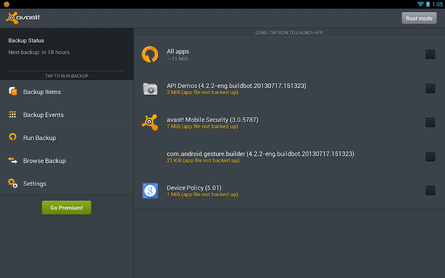Click the Root mode button
Image resolution: width=445 pixels, height=278 pixels.
point(419,18)
